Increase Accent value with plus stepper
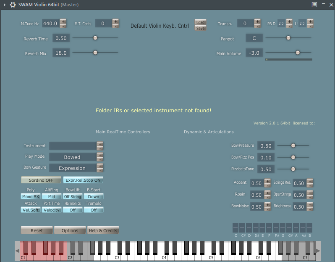The image size is (335, 262). [267, 181]
